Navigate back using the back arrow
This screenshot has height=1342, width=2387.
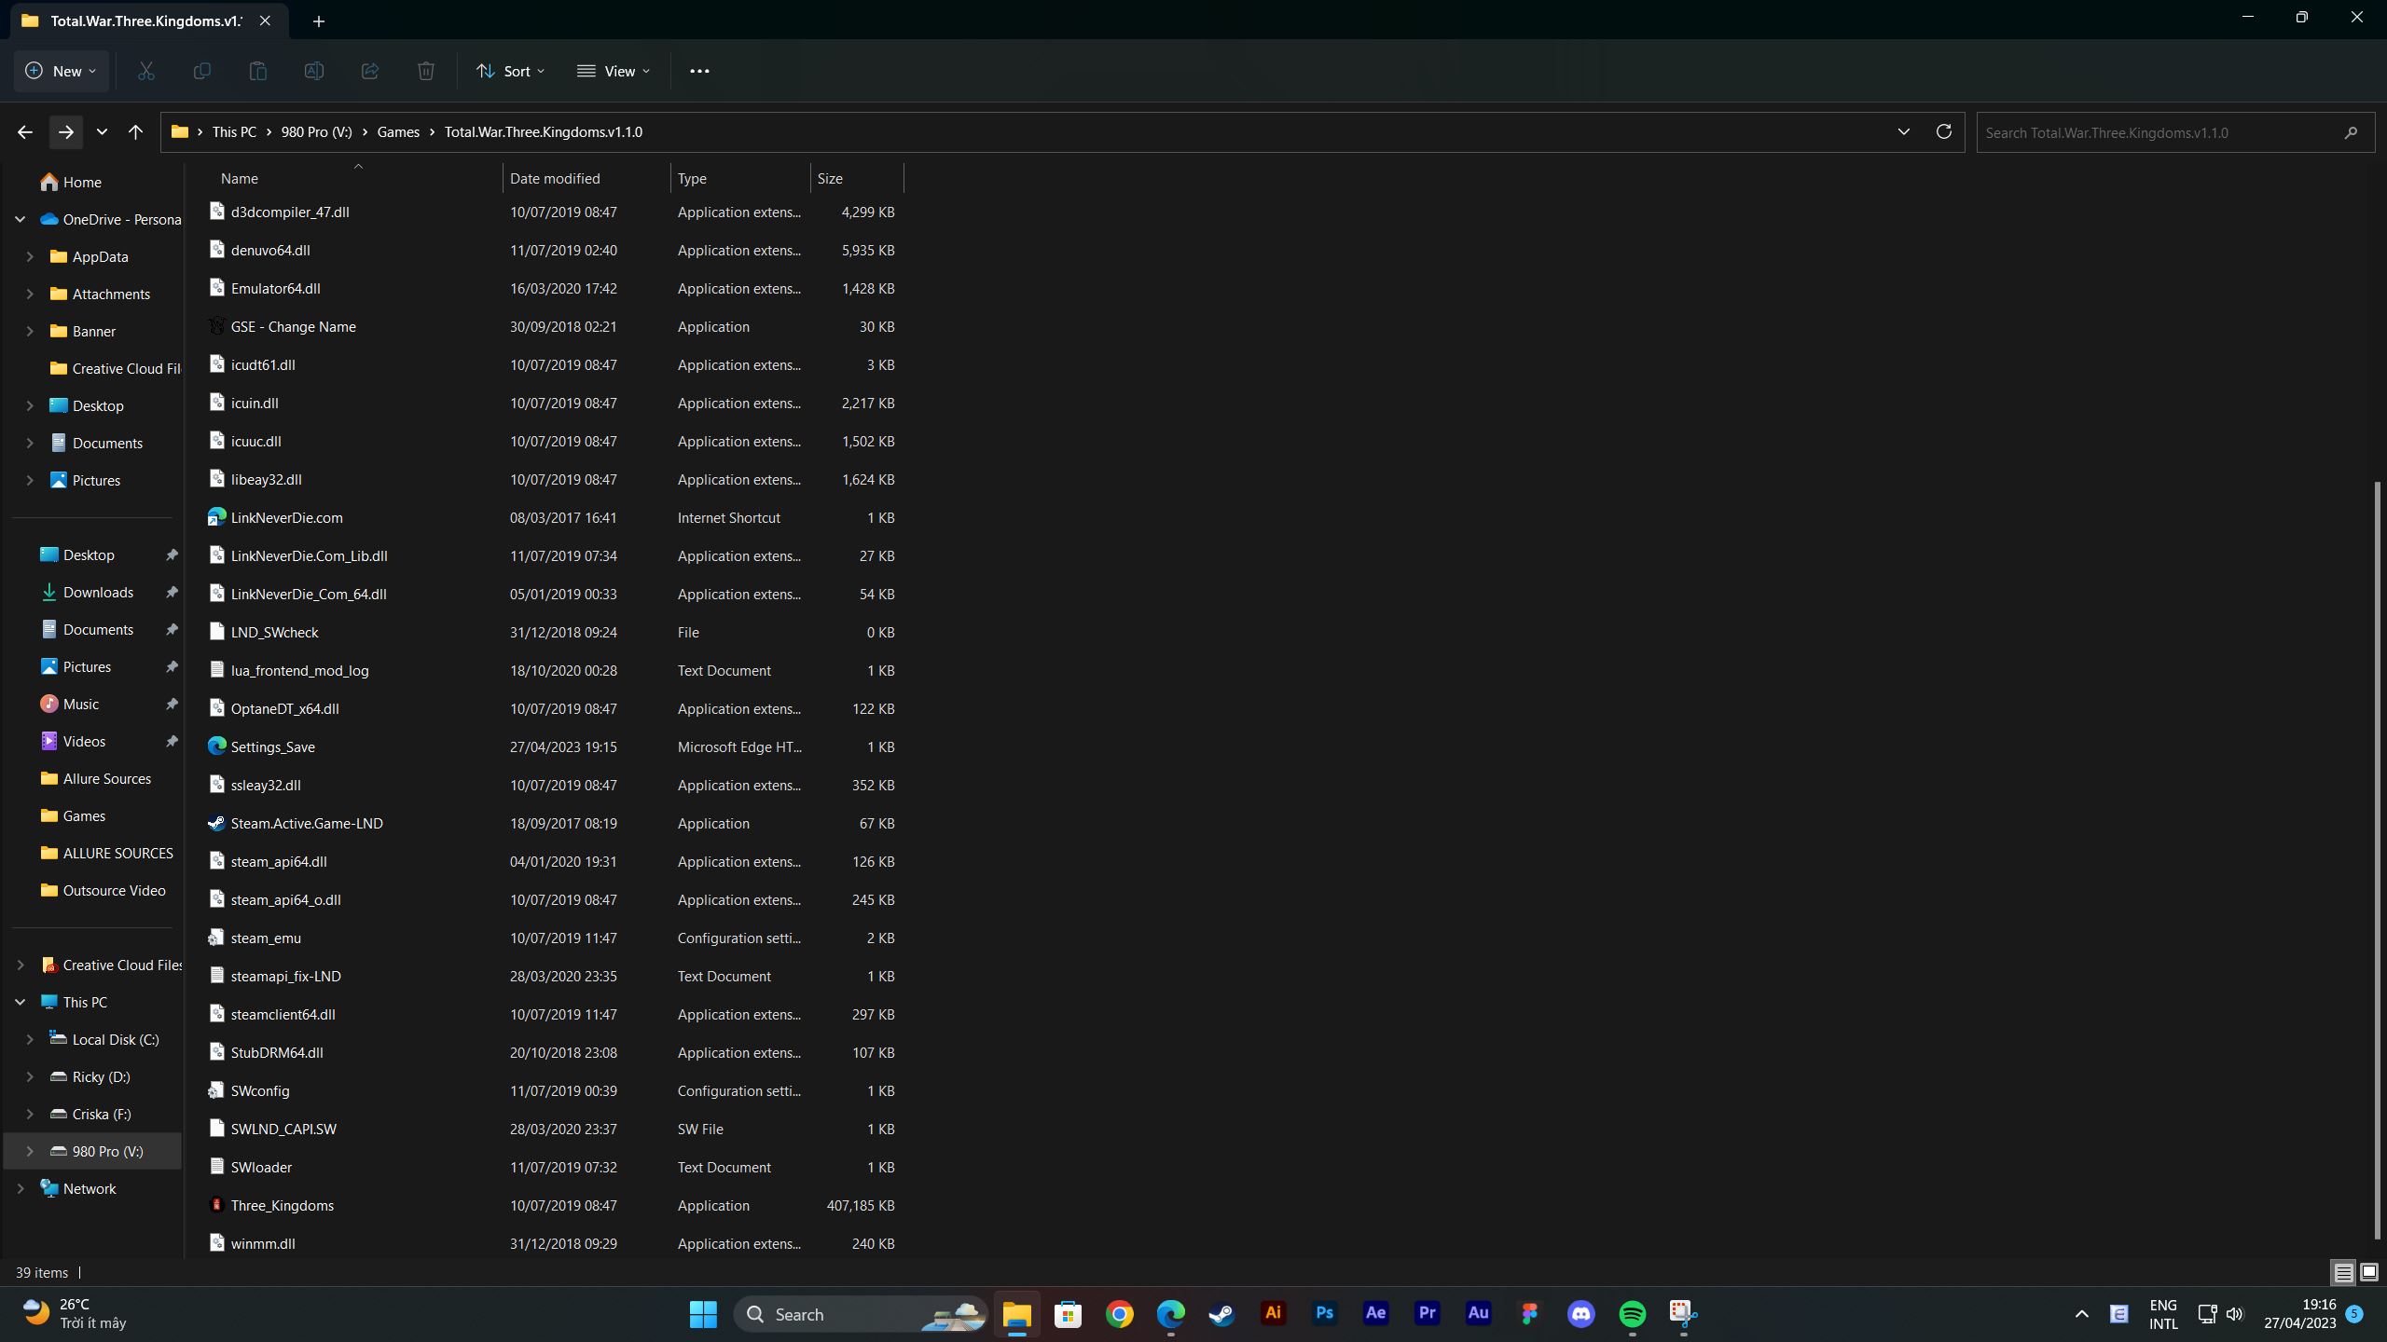point(24,131)
